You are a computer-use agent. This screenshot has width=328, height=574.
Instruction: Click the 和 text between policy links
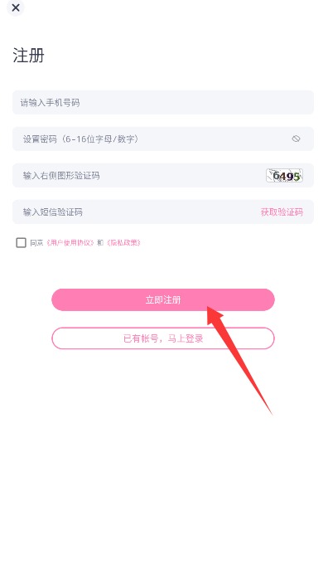[100, 243]
